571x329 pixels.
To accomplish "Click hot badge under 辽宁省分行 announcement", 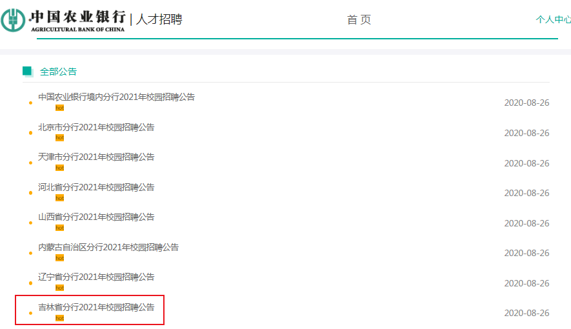I will click(x=60, y=288).
